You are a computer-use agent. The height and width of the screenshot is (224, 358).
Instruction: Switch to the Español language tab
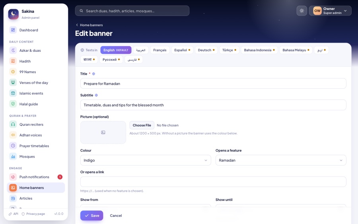click(x=182, y=50)
